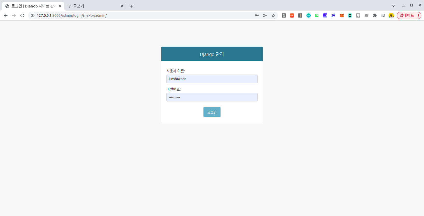Close the 글쓰기 tab
Viewport: 424px width, 216px height.
tap(122, 6)
